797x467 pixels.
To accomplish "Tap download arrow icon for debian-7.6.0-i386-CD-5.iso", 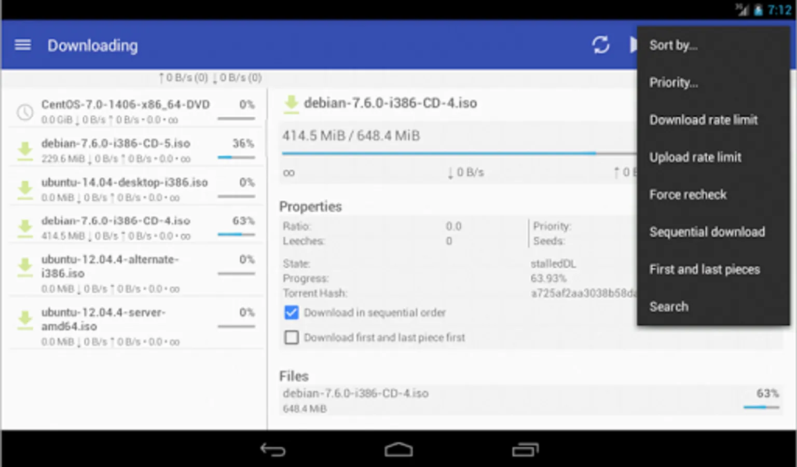I will pyautogui.click(x=25, y=151).
